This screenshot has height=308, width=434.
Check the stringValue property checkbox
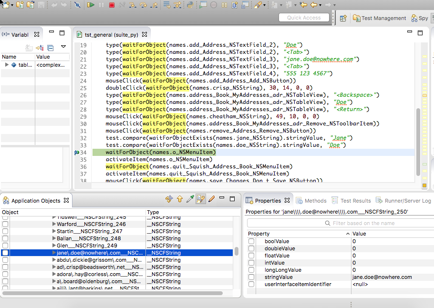(251, 277)
